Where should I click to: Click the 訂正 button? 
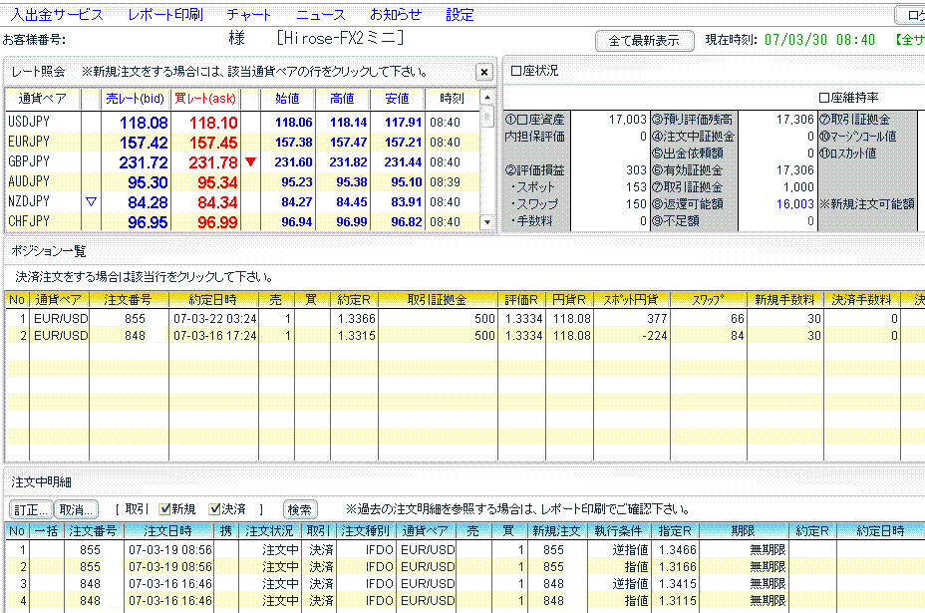click(x=31, y=509)
